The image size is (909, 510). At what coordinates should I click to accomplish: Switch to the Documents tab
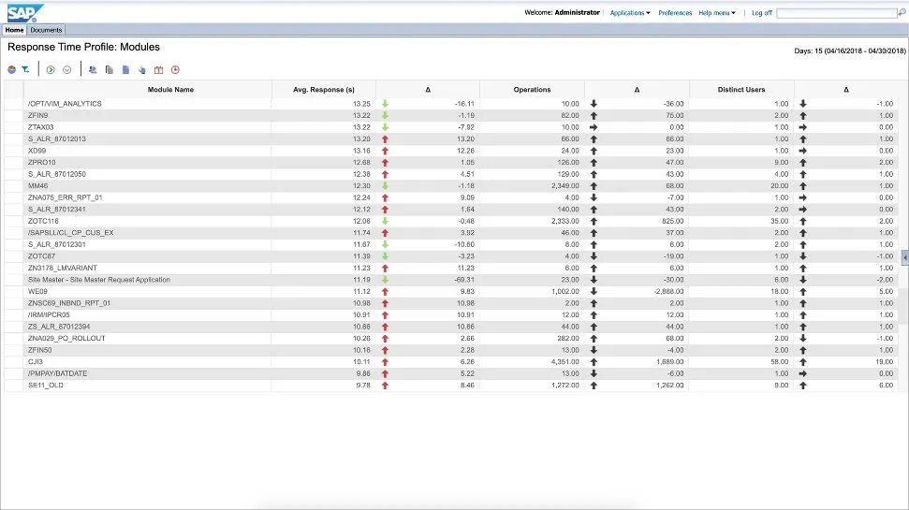click(46, 30)
